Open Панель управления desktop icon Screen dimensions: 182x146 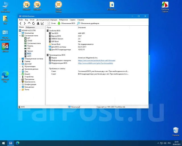[5, 35]
